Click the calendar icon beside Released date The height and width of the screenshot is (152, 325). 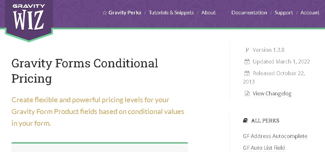(247, 73)
